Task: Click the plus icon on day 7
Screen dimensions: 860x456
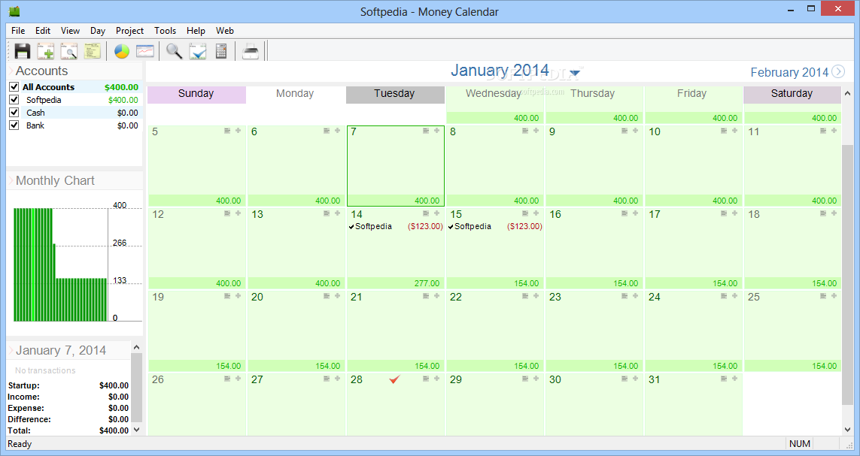Action: tap(436, 131)
